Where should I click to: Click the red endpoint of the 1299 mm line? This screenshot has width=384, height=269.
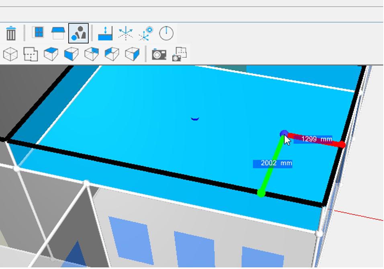pos(342,145)
